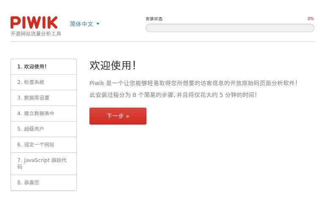
Task: Select step 2. 检查系统
Action: pos(43,82)
